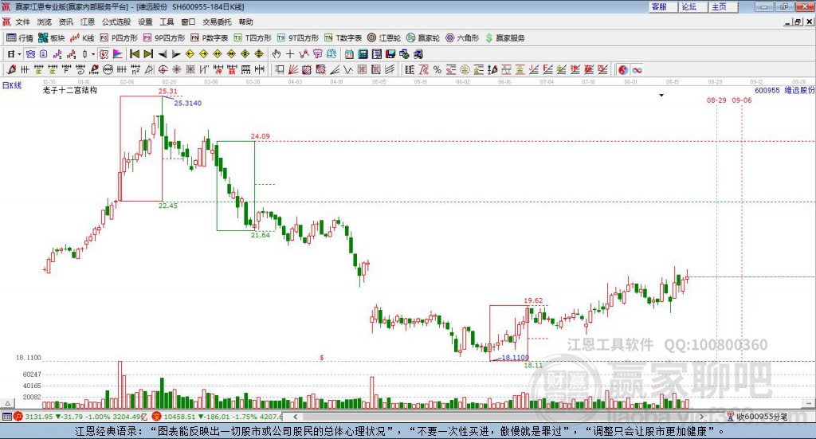Jump to first bar green arrow
Screen dimensions: 816x439
[x=134, y=54]
